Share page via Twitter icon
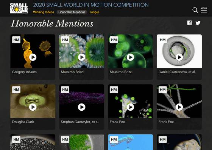The width and height of the screenshot is (212, 150). click(198, 23)
